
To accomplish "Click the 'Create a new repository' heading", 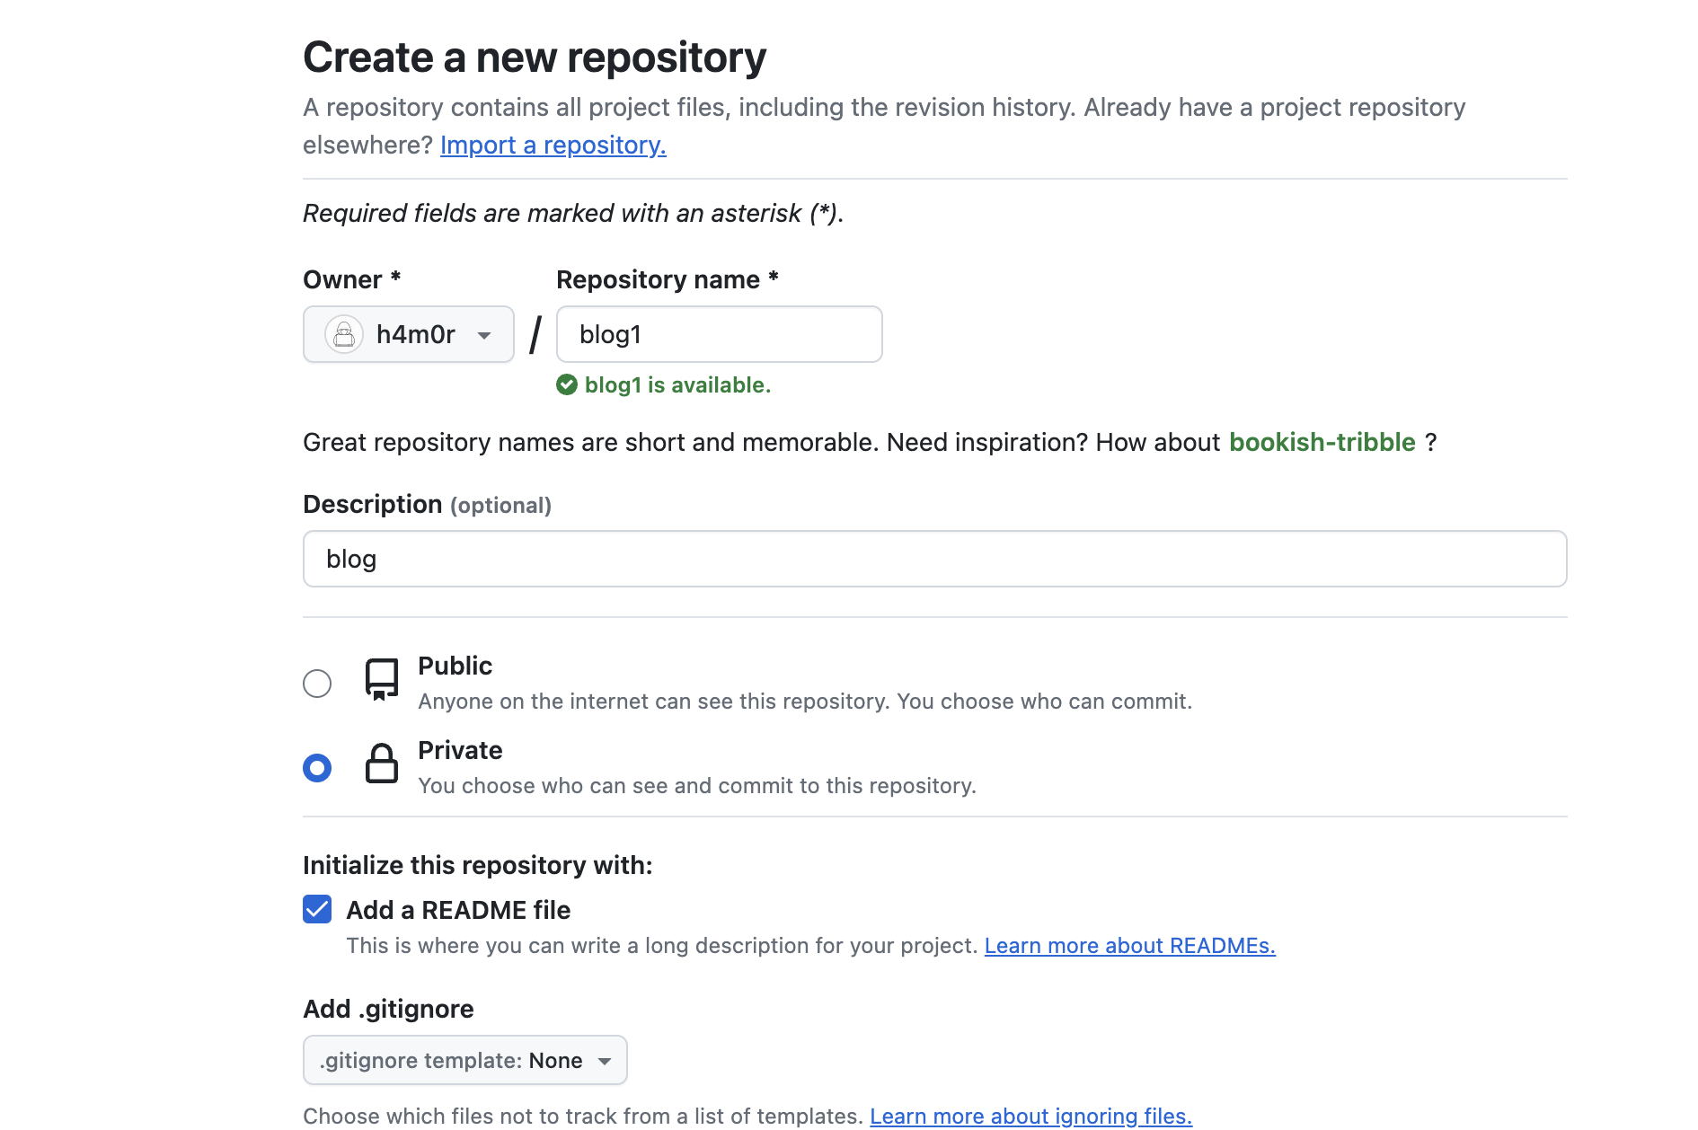I will coord(535,57).
